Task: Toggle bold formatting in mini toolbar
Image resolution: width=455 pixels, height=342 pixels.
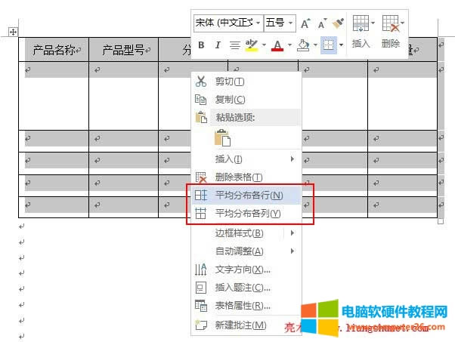Action: coord(201,45)
